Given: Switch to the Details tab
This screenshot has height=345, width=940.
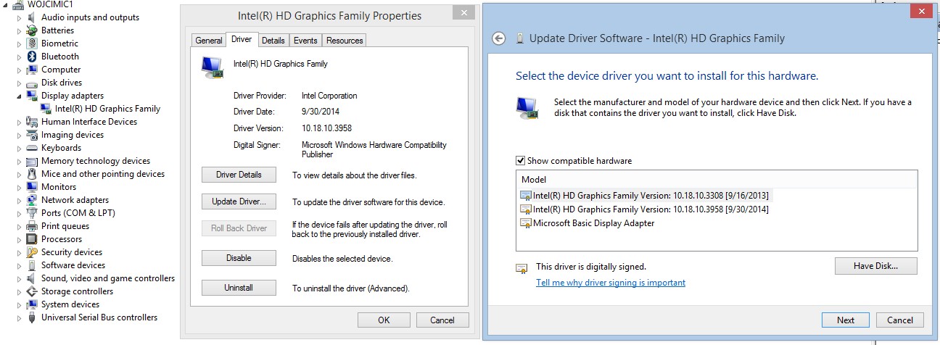Looking at the screenshot, I should [273, 41].
